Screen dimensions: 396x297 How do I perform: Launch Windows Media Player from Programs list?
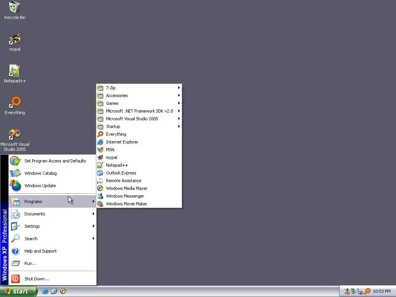click(x=139, y=188)
